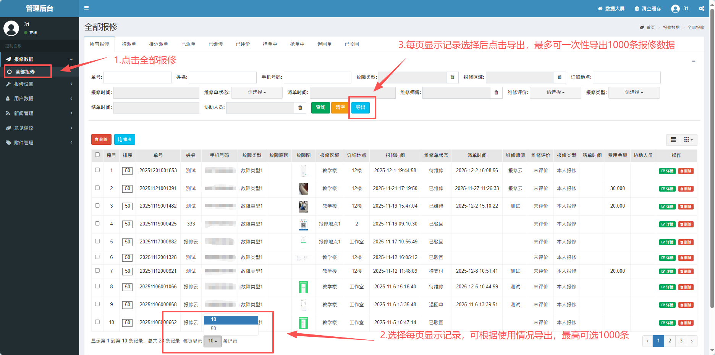Viewport: 715px width, 355px height.
Task: Switch to the 已驳回 tab
Action: click(x=351, y=44)
